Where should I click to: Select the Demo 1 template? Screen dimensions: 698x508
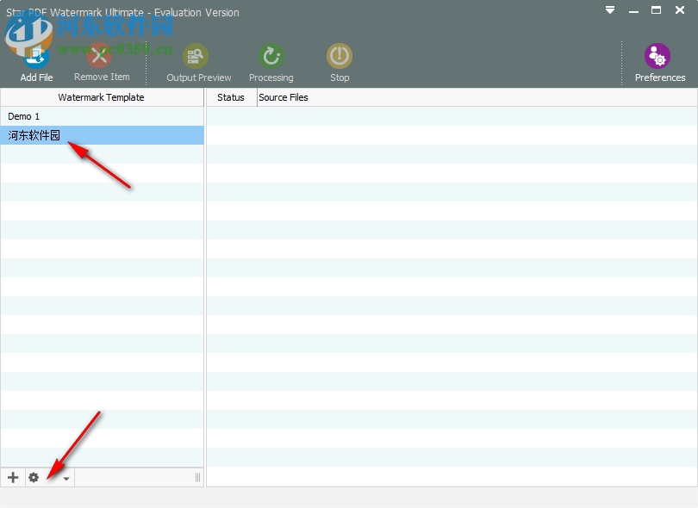(102, 116)
